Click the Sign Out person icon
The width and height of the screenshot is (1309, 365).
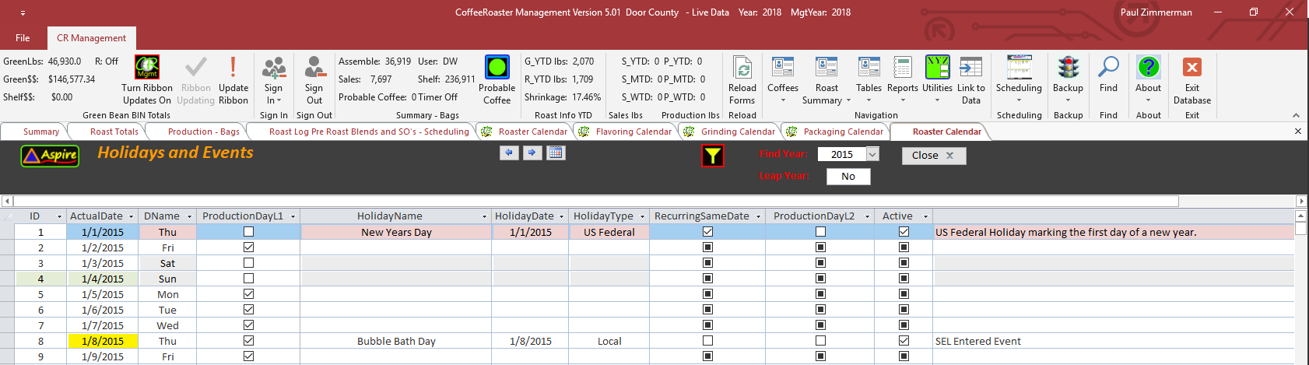(x=314, y=68)
